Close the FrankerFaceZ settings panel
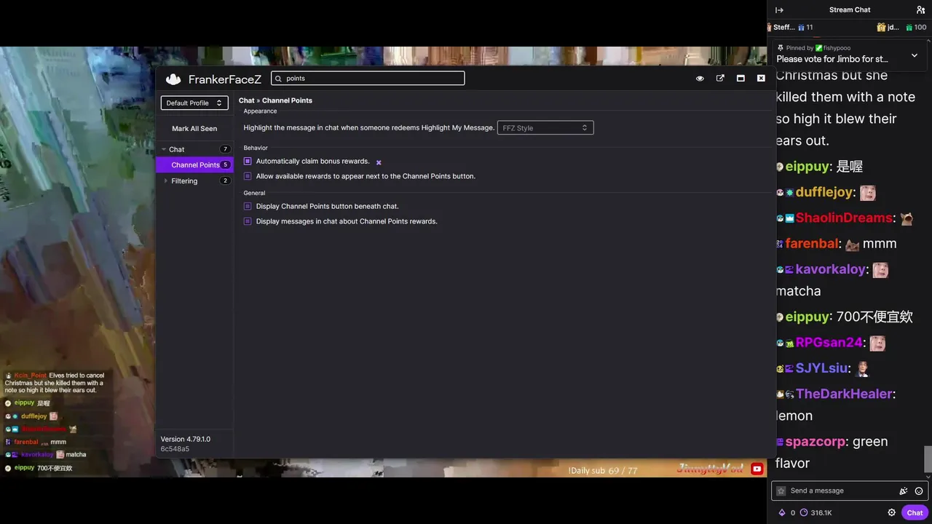This screenshot has width=932, height=524. [x=761, y=79]
